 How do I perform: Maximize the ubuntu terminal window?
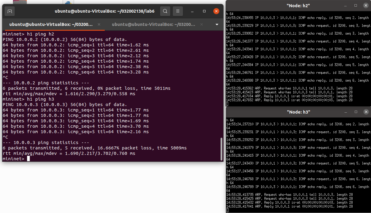(204, 11)
